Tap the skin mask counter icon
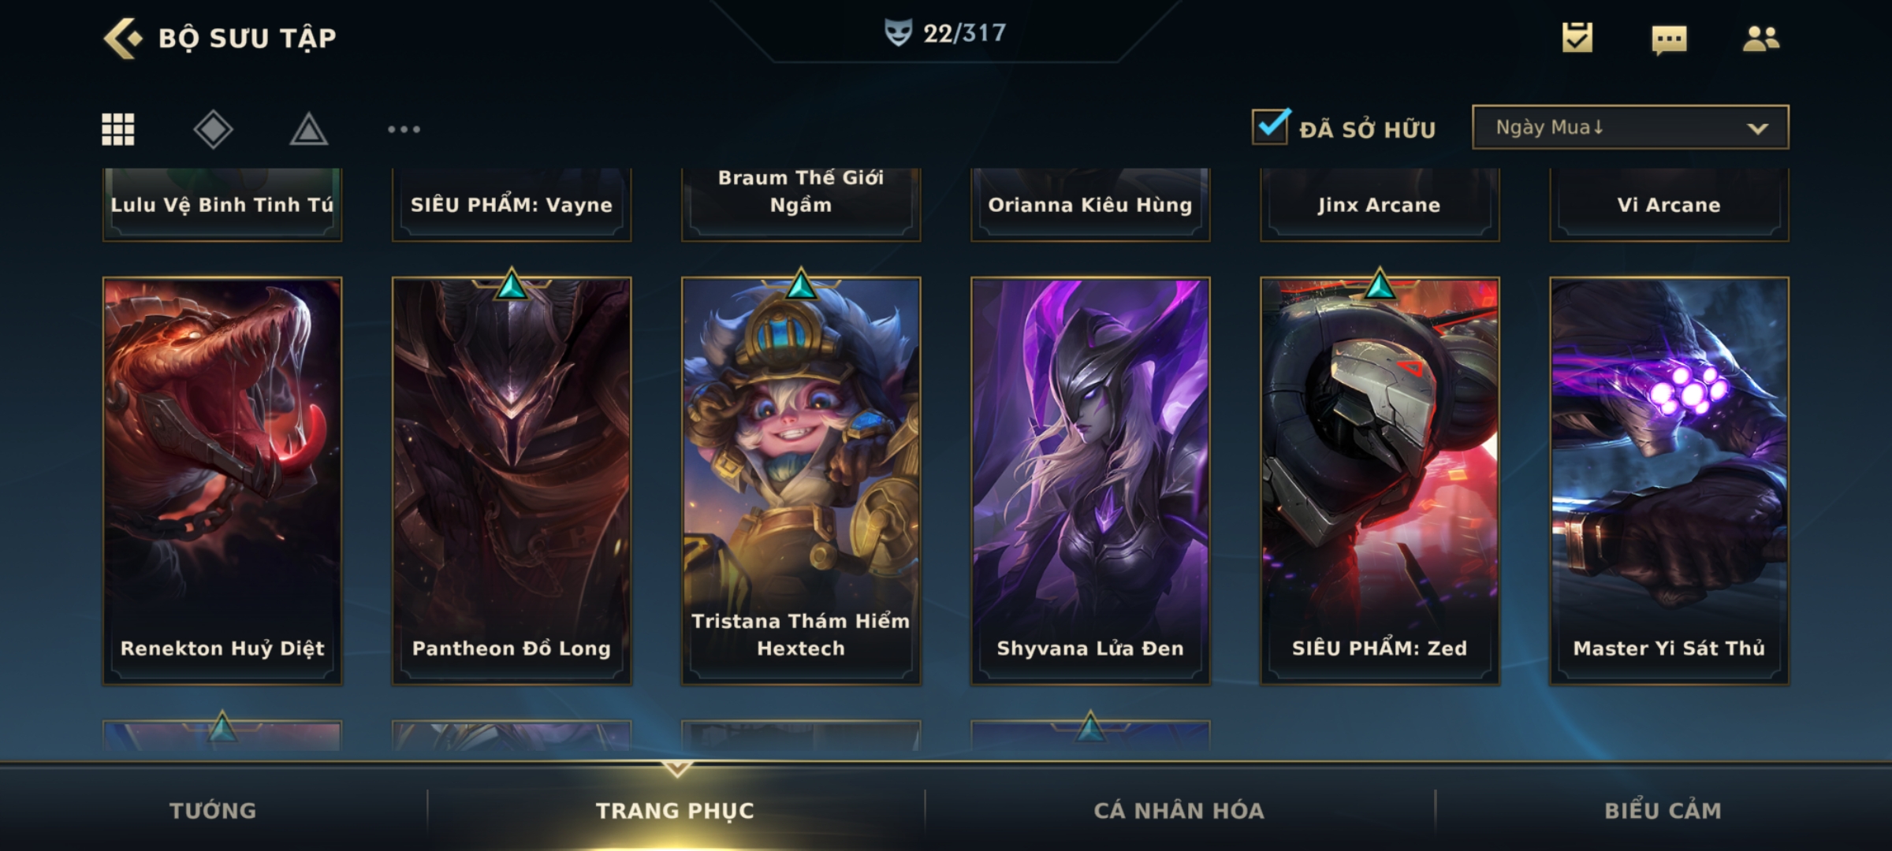1892x851 pixels. coord(898,33)
